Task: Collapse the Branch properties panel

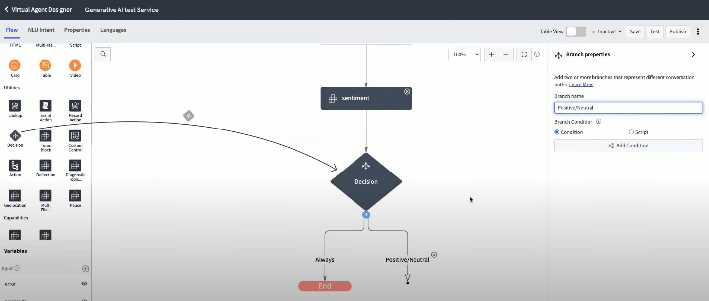Action: pyautogui.click(x=693, y=54)
